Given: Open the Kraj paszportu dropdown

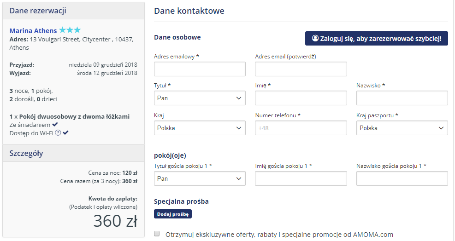Looking at the screenshot, I should coord(402,128).
